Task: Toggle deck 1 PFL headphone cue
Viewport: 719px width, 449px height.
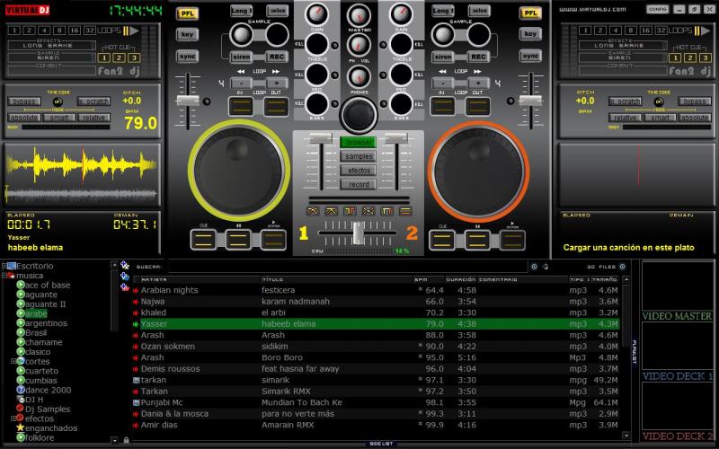Action: click(187, 13)
